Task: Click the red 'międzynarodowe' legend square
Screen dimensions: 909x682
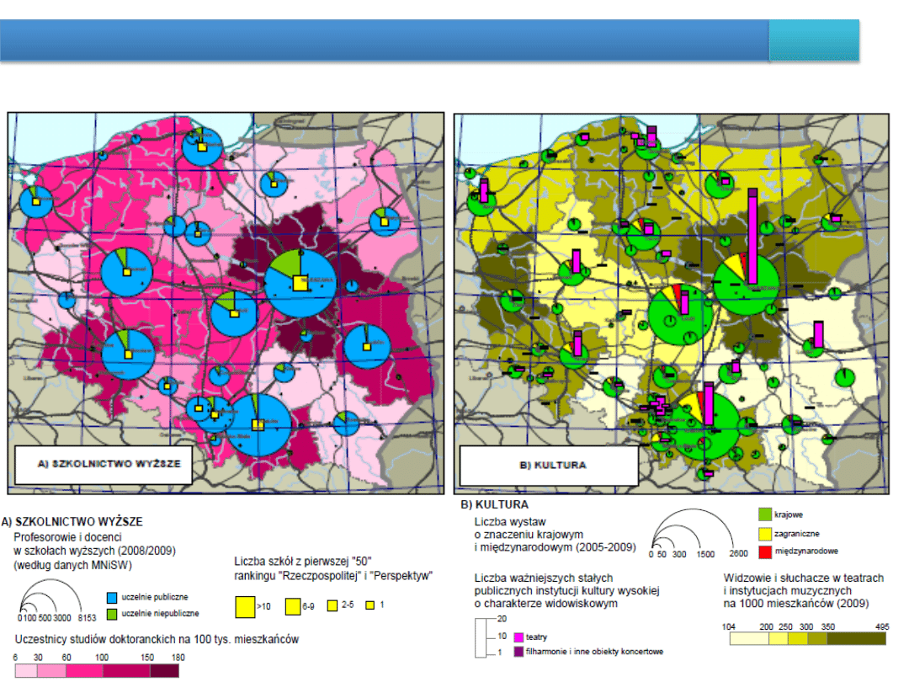Action: point(764,550)
